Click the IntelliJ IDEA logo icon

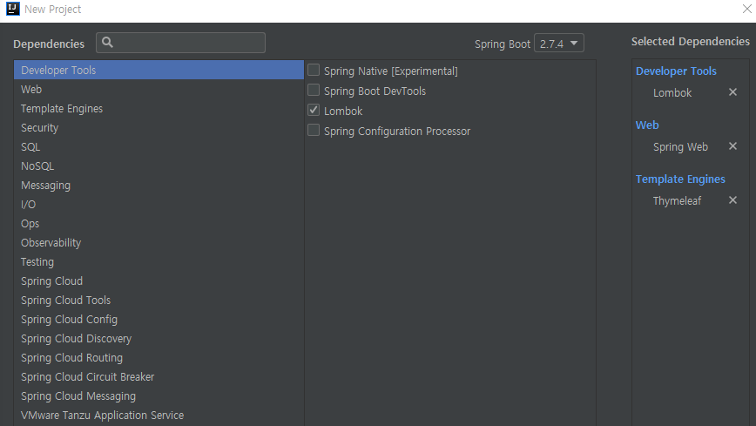tap(13, 9)
